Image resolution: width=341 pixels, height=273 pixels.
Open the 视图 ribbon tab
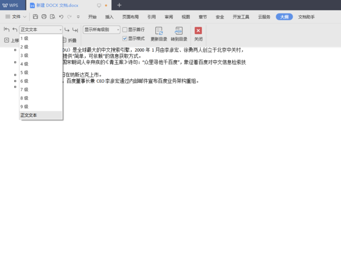186,16
